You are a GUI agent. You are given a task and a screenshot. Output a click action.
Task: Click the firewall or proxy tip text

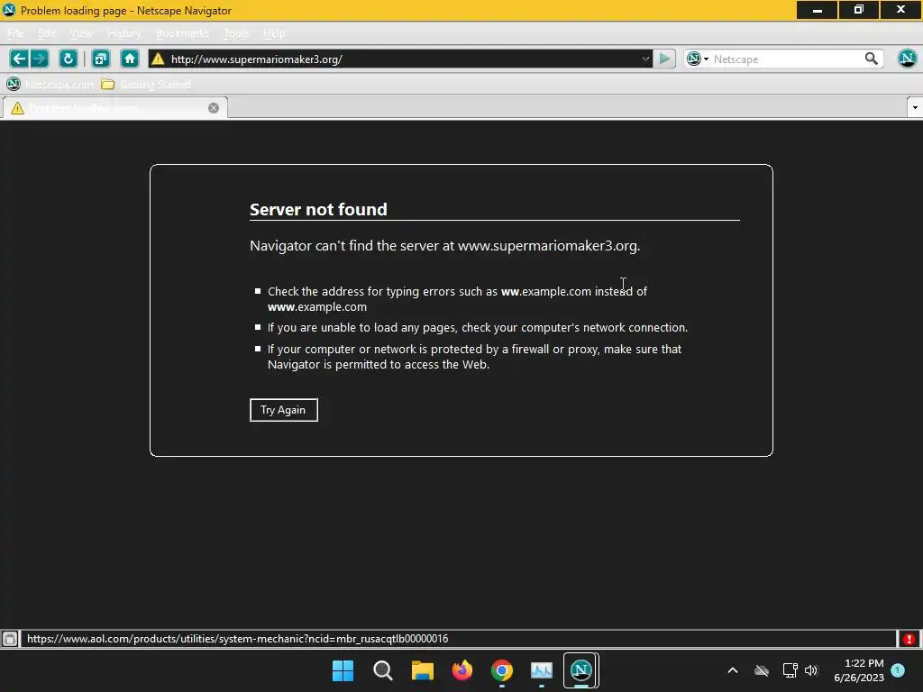point(475,357)
